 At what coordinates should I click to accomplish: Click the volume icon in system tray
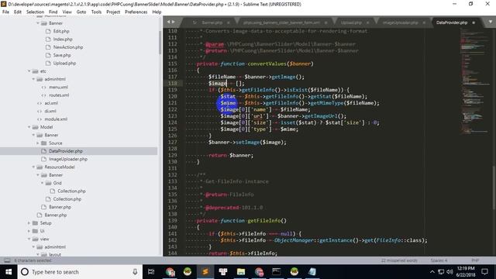tap(449, 272)
